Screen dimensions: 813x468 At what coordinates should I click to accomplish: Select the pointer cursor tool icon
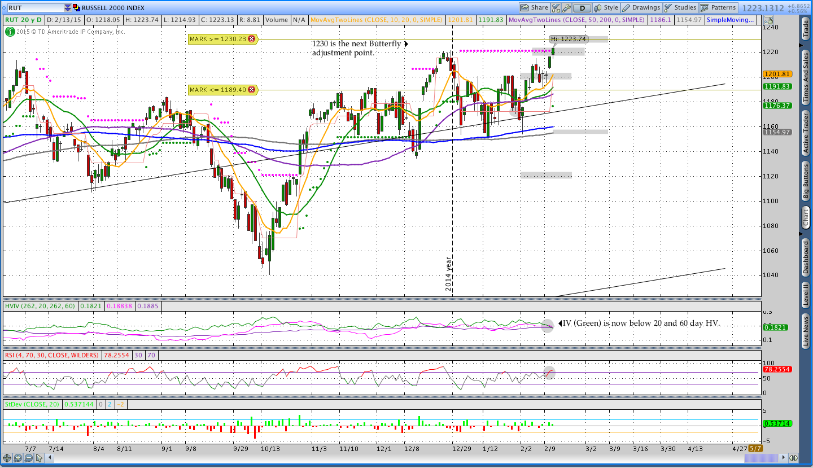[40, 458]
